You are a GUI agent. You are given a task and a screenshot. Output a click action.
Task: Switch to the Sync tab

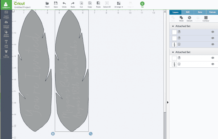pyautogui.click(x=200, y=12)
